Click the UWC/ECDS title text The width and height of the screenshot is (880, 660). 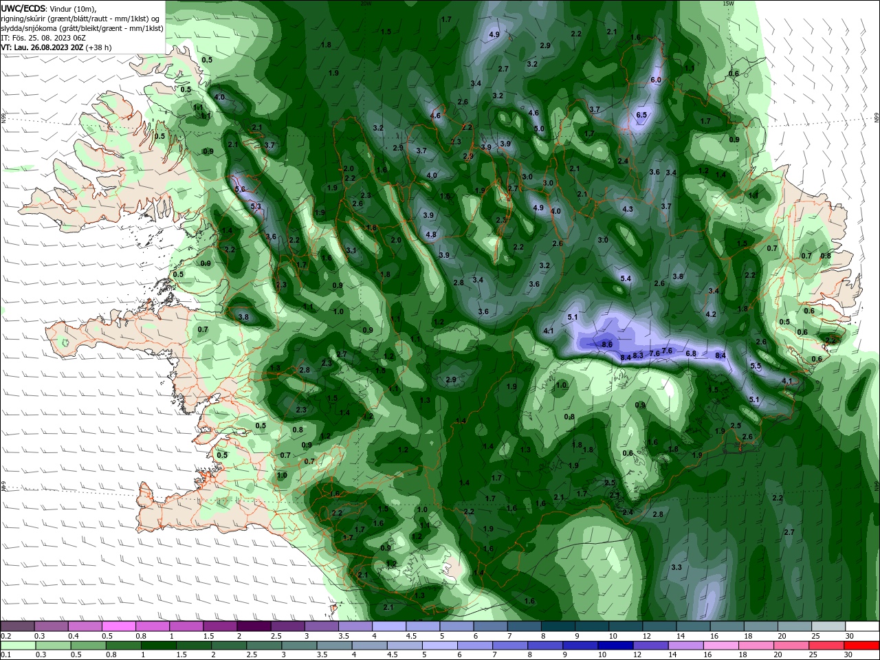23,8
